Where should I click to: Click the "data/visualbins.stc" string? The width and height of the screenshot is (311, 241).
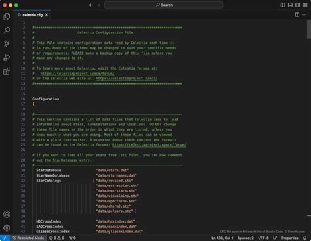(117, 196)
